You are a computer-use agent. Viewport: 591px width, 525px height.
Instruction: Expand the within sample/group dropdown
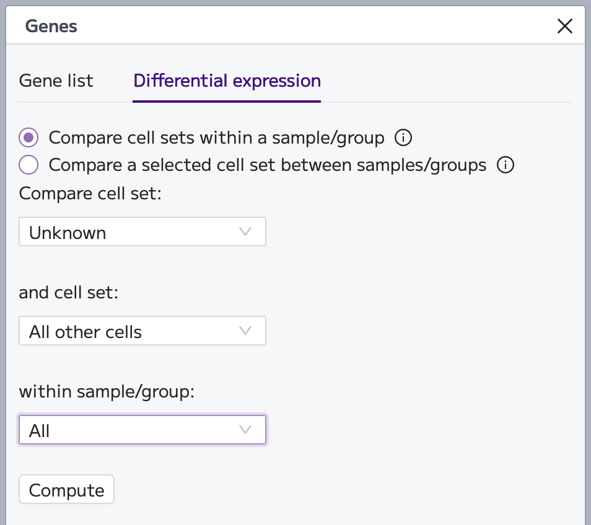(x=142, y=430)
